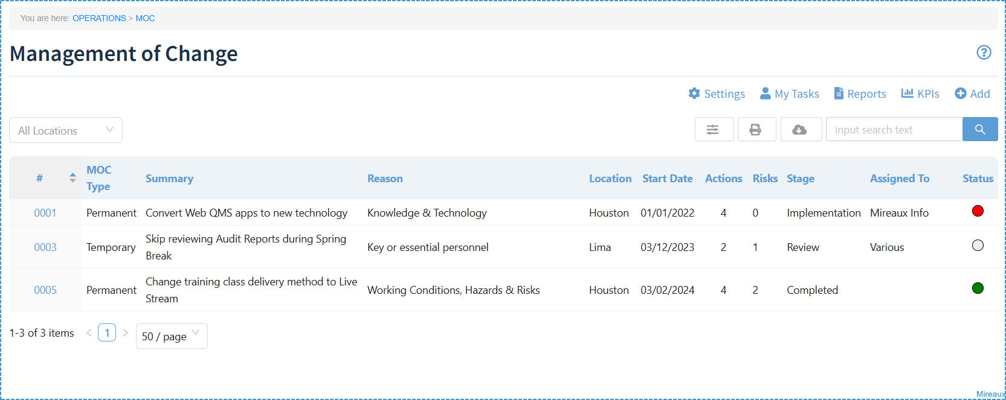Click the magnifier search button
Image resolution: width=1006 pixels, height=400 pixels.
click(x=979, y=129)
